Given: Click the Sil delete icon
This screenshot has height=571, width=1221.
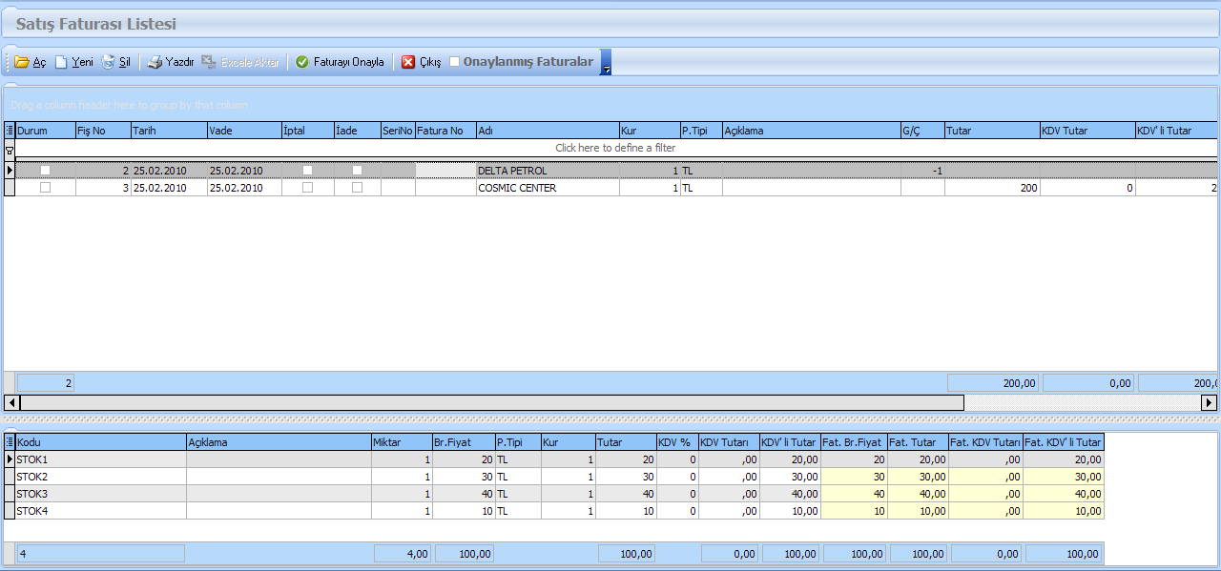Looking at the screenshot, I should pyautogui.click(x=108, y=62).
